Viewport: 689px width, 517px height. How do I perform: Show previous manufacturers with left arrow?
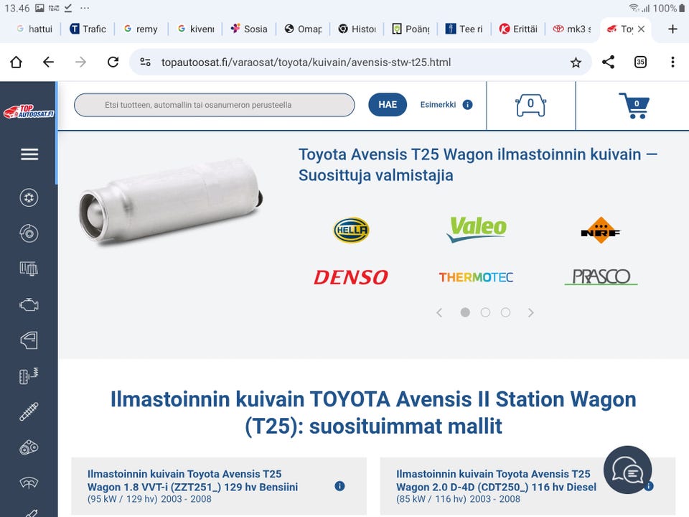pos(439,312)
